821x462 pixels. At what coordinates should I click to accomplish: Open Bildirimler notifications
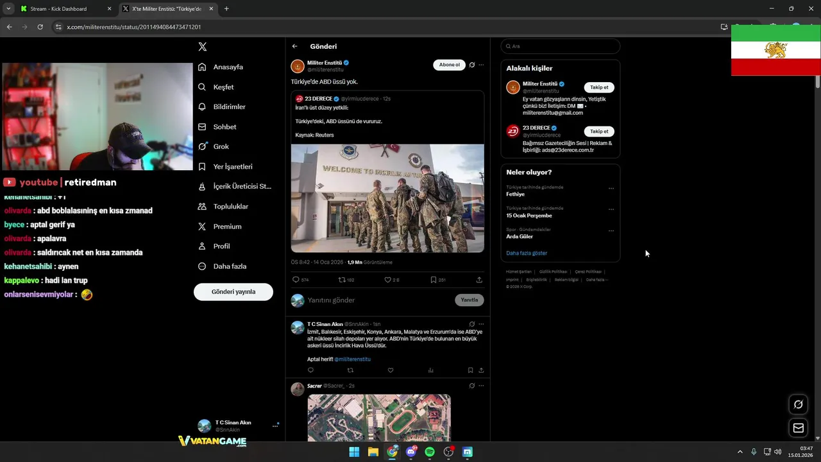pos(222,107)
